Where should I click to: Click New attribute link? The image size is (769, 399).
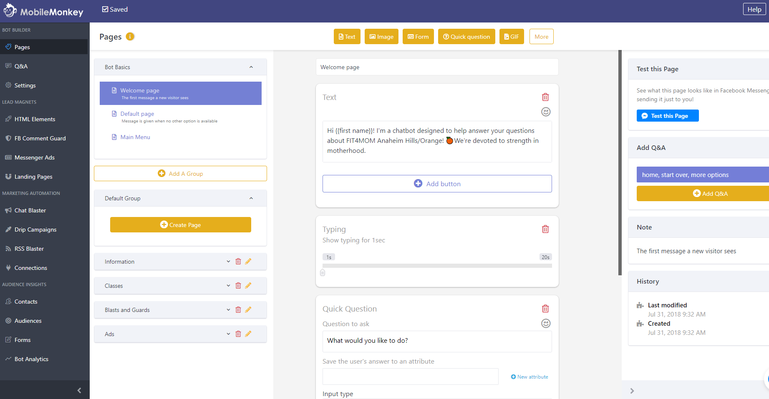[529, 377]
